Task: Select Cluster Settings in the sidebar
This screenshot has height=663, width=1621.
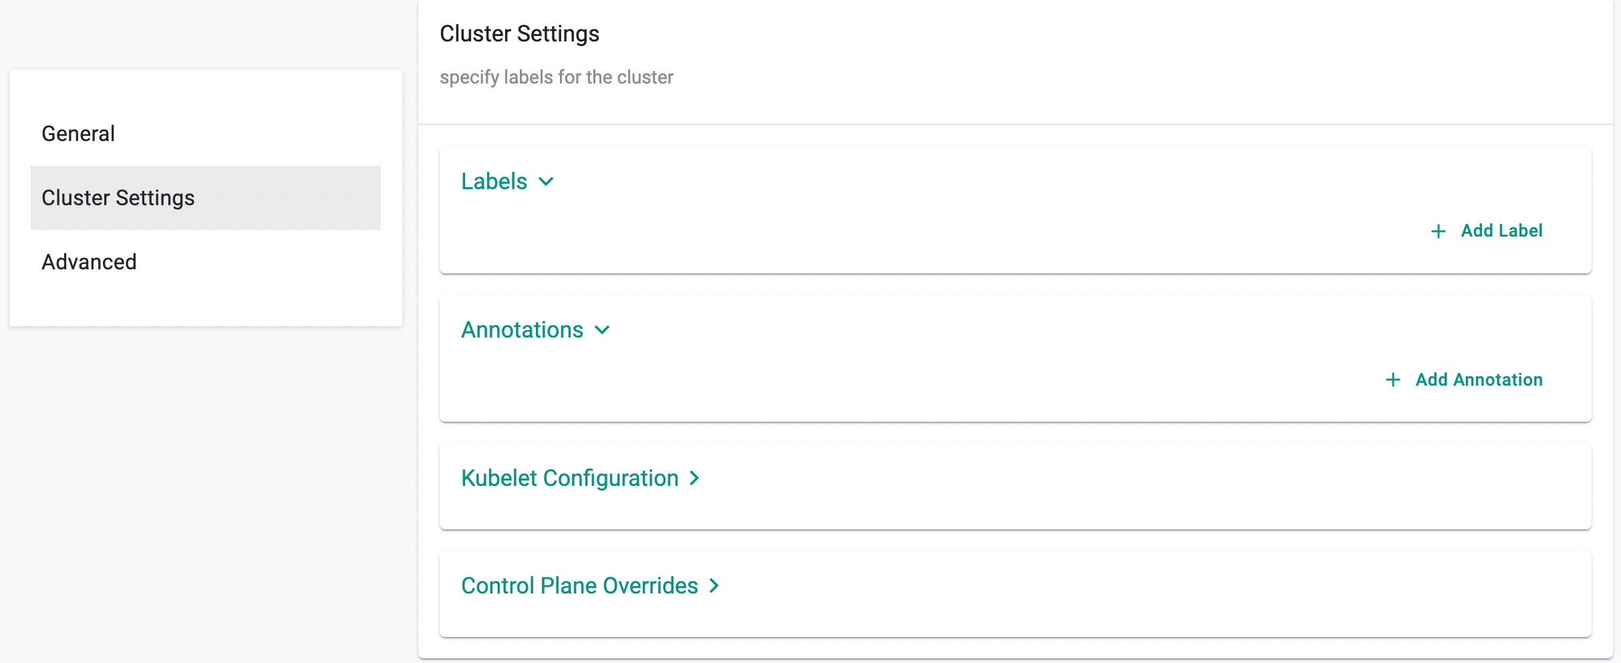Action: (118, 198)
